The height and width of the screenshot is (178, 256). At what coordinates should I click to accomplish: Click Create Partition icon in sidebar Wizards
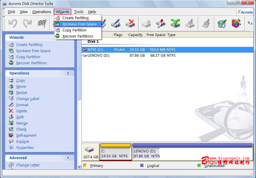pyautogui.click(x=11, y=44)
